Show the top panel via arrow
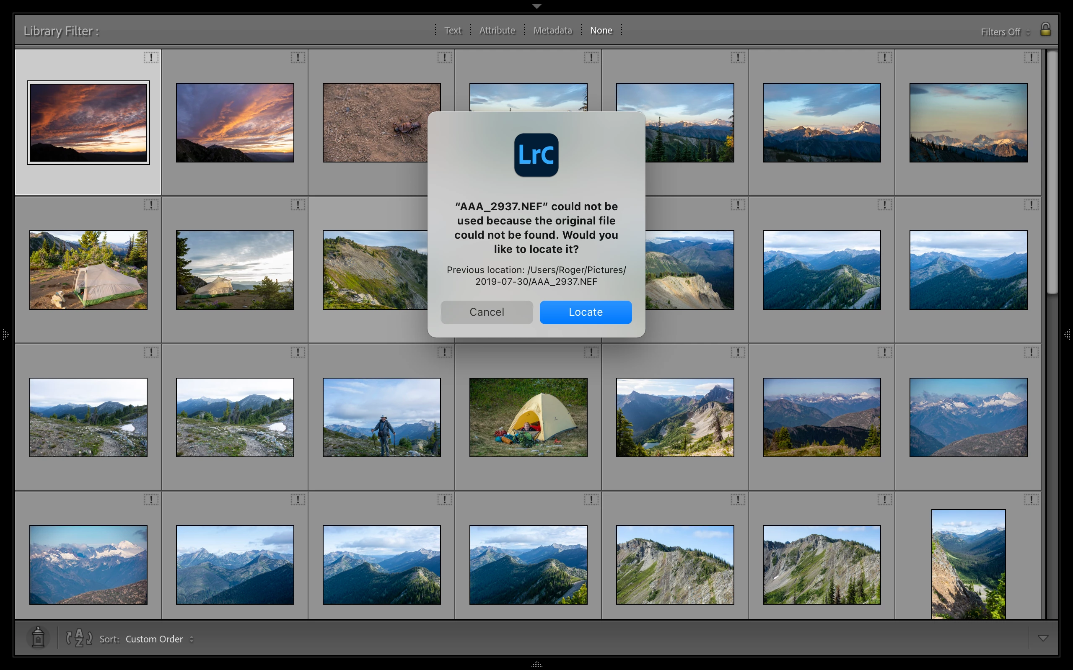This screenshot has width=1073, height=670. pos(536,6)
